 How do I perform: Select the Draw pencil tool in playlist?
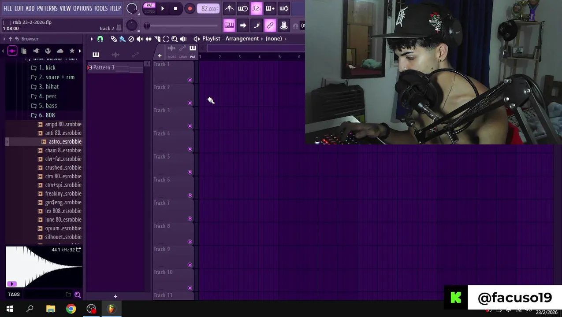(114, 39)
